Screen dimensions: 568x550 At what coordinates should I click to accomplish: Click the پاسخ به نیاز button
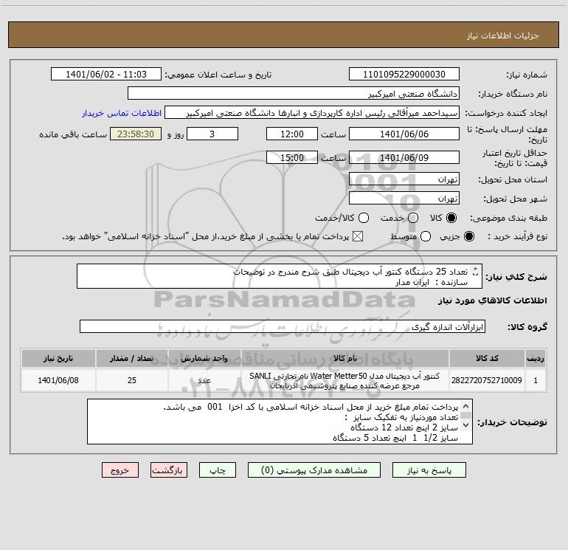pyautogui.click(x=429, y=470)
